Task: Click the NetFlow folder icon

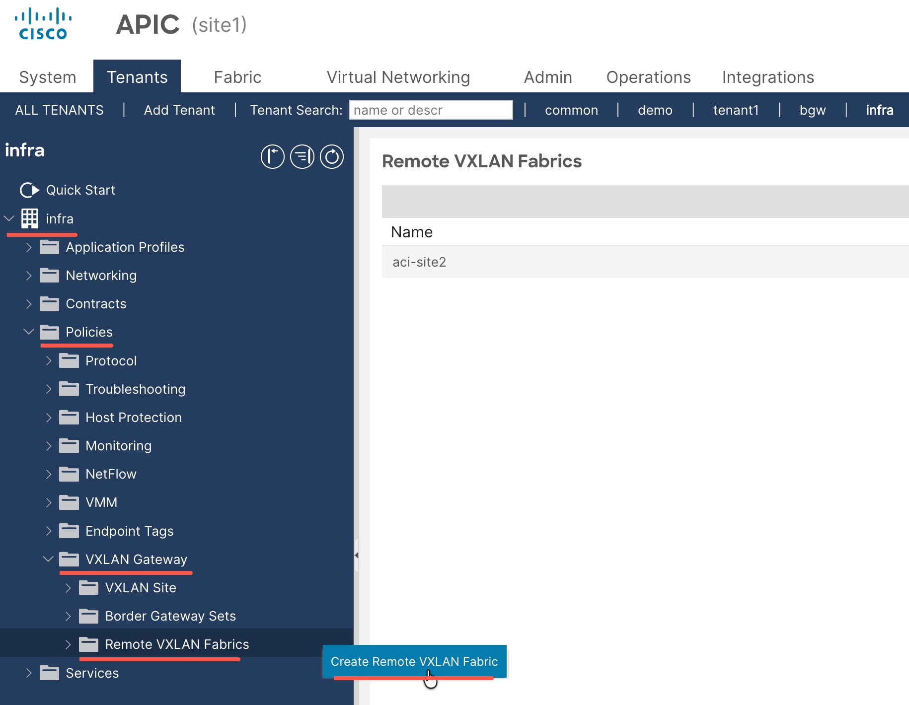Action: tap(69, 474)
